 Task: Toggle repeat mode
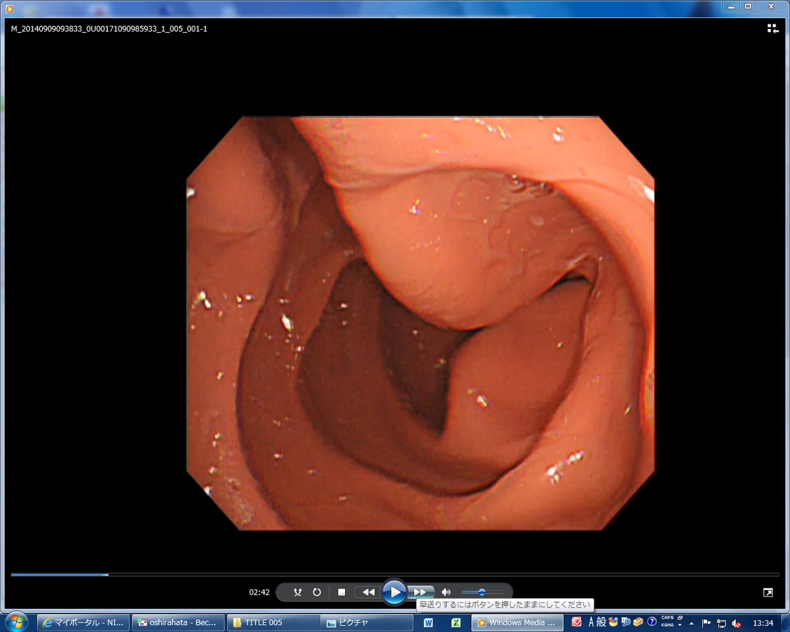(x=317, y=592)
